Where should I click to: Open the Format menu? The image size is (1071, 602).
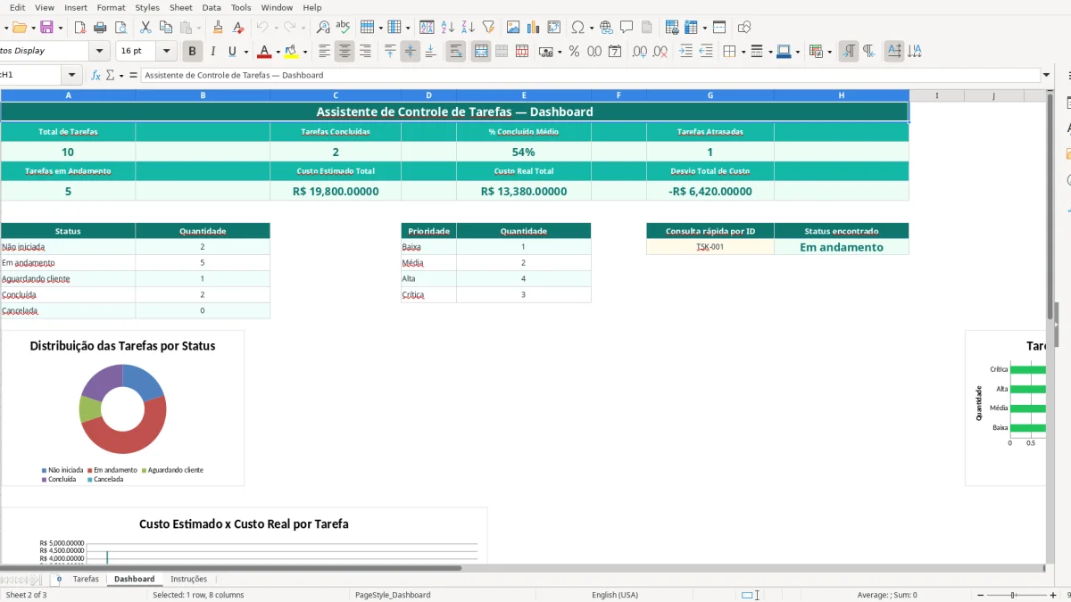point(111,7)
